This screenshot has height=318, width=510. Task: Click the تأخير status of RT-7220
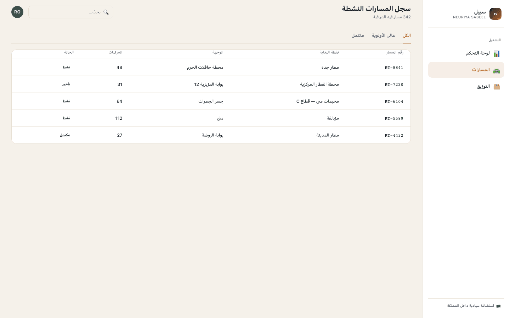pyautogui.click(x=66, y=84)
